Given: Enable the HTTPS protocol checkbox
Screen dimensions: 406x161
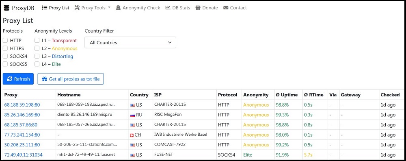Looking at the screenshot, I should (5, 48).
